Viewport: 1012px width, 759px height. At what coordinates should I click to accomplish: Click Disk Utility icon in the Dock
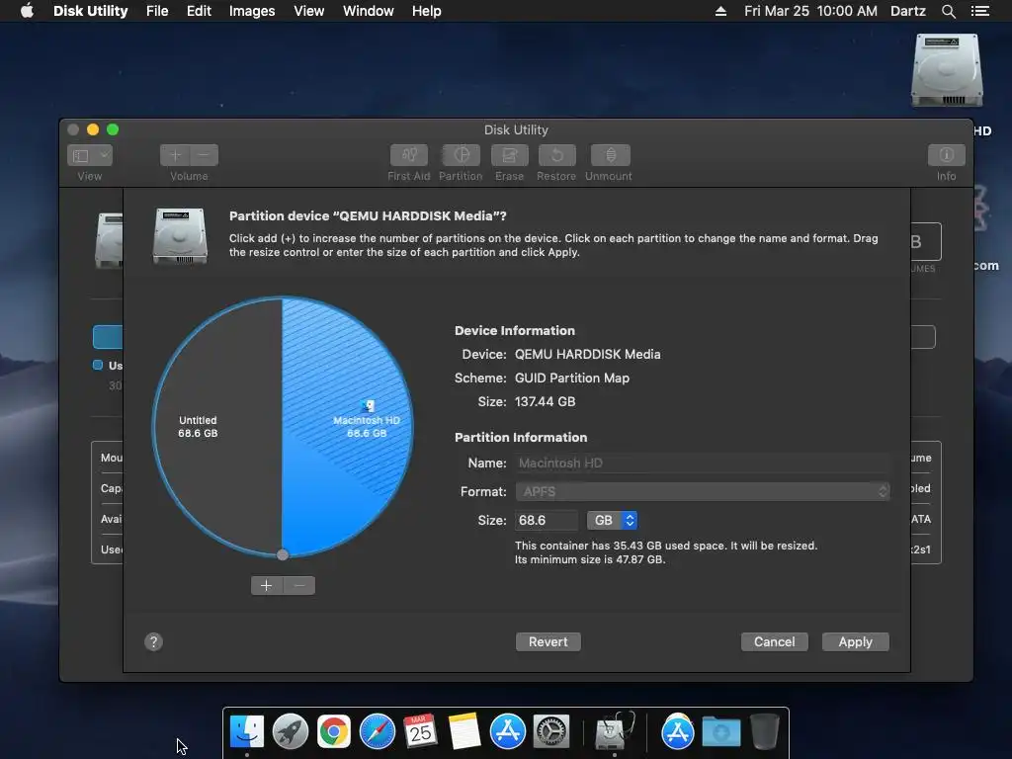pos(615,730)
